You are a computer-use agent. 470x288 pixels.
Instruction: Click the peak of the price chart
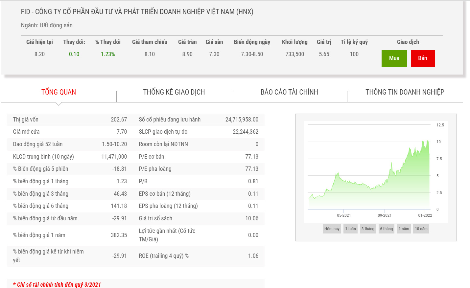coord(428,141)
